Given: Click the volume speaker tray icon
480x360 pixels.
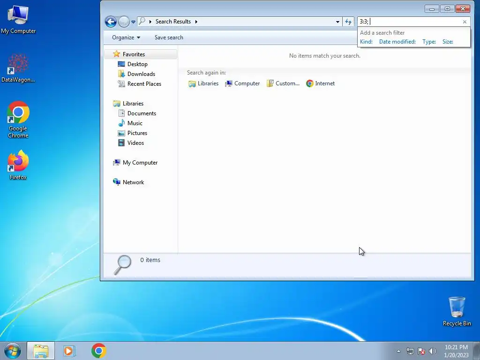Looking at the screenshot, I should point(432,351).
